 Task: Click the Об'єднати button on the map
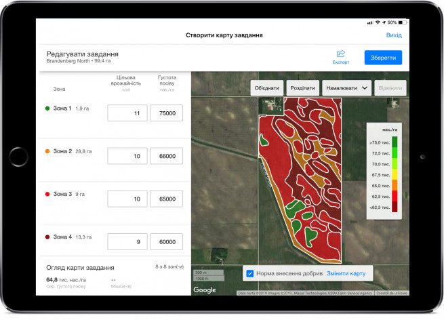[x=267, y=88]
